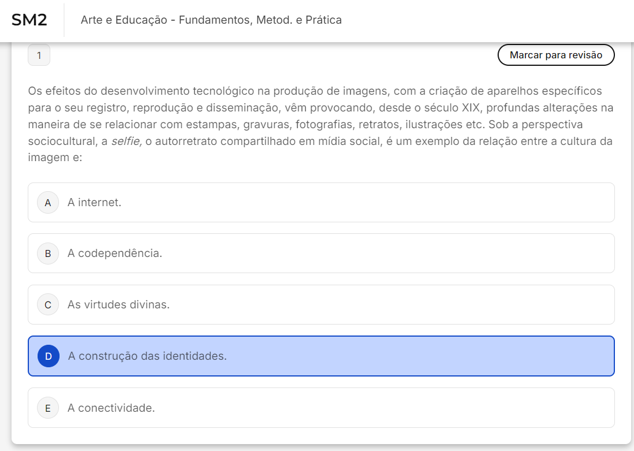Choose the circular letter C option marker
Viewport: 634px width, 451px height.
[x=48, y=305]
